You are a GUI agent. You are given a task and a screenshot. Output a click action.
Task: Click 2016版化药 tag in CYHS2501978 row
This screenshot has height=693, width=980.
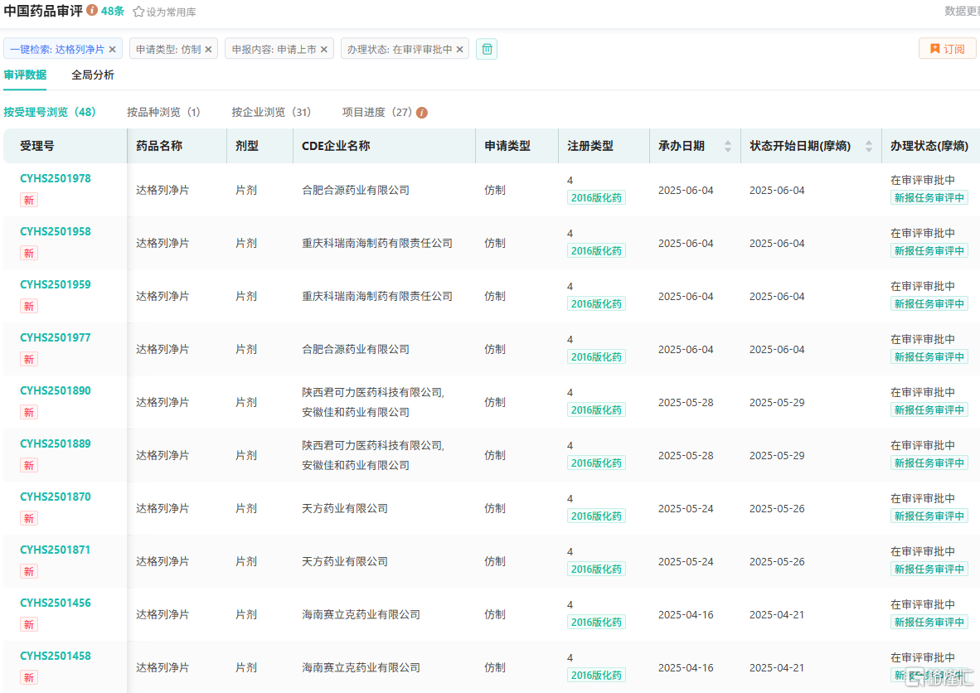(596, 198)
